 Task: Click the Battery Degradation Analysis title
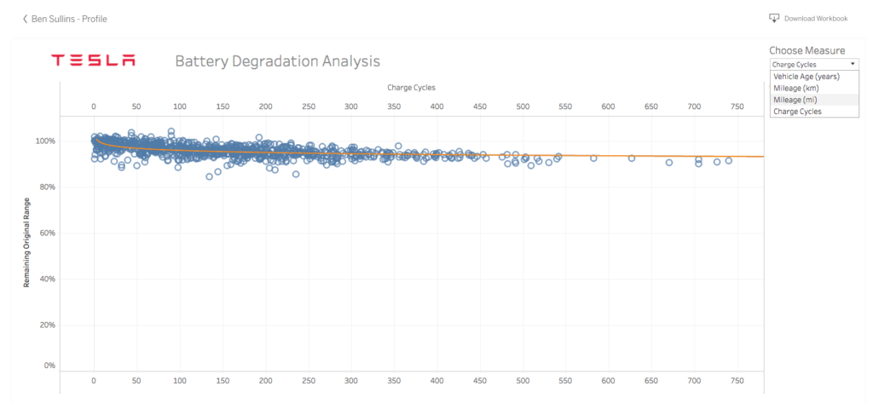coord(277,60)
